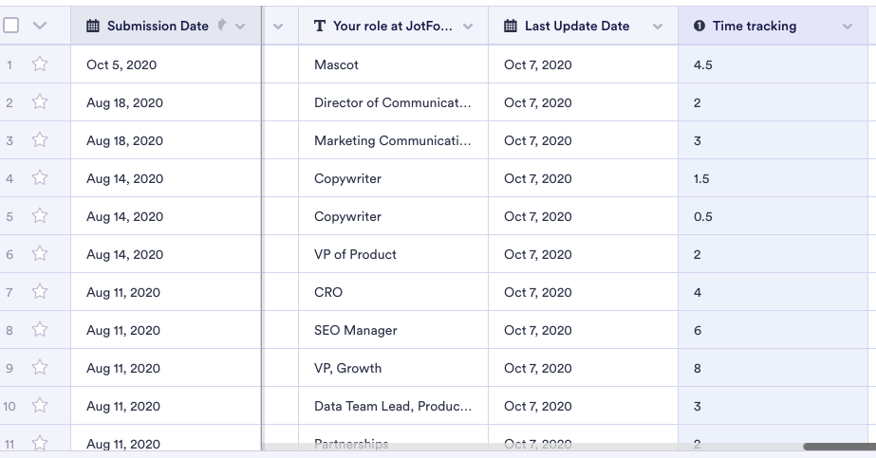
Task: Star the Oct 5, 2020 submission row
Action: click(40, 64)
